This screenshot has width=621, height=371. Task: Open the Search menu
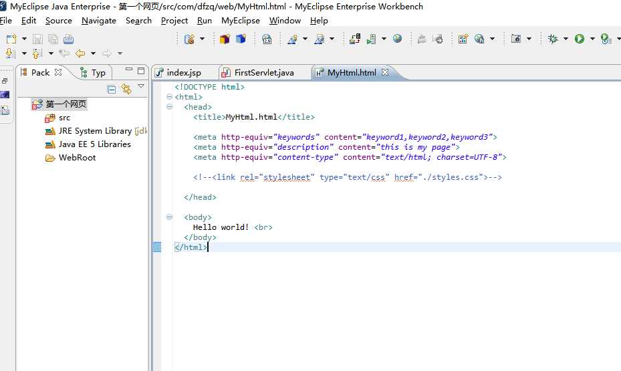(x=138, y=21)
